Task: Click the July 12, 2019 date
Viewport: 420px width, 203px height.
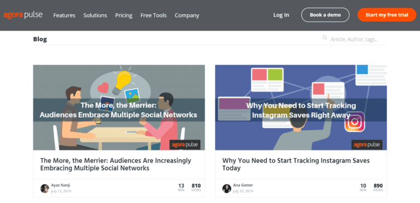Action: 61,191
